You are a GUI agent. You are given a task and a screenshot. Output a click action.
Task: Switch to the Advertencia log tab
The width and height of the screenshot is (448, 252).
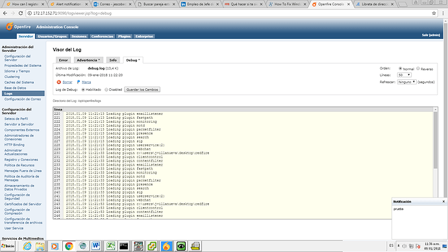[x=88, y=60]
